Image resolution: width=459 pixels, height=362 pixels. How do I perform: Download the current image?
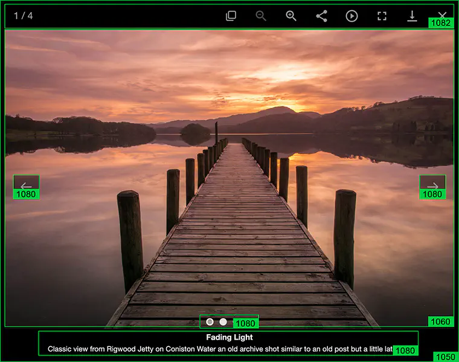[x=412, y=16]
